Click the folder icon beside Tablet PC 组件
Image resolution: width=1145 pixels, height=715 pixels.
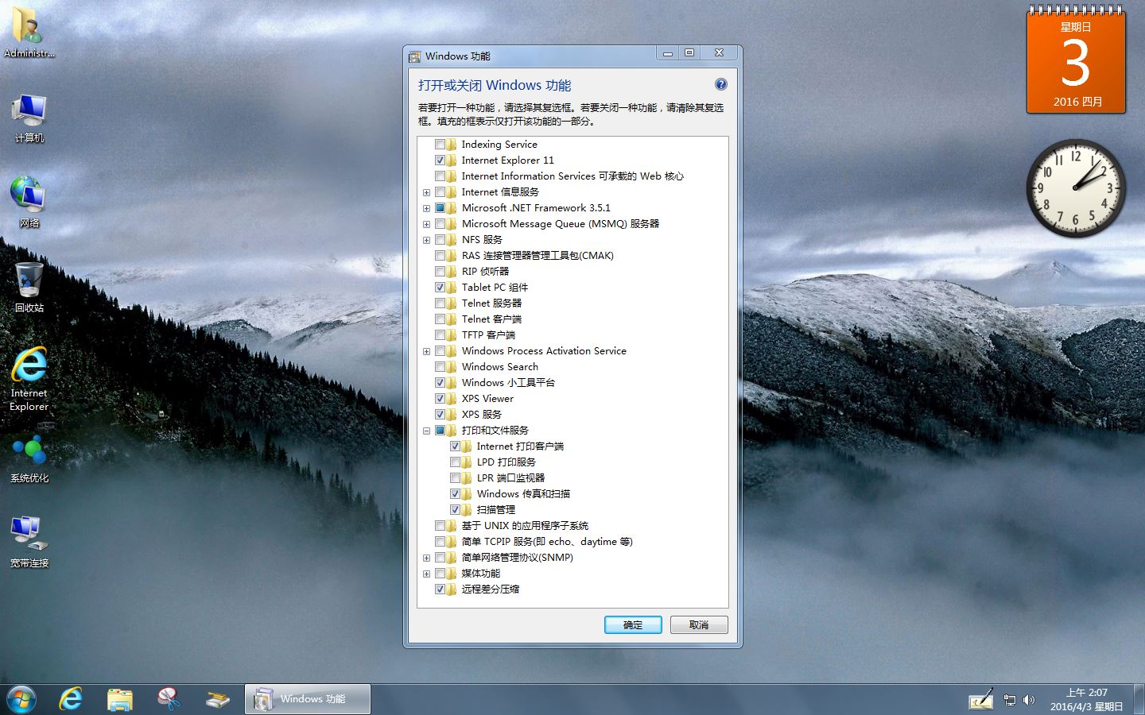(452, 287)
